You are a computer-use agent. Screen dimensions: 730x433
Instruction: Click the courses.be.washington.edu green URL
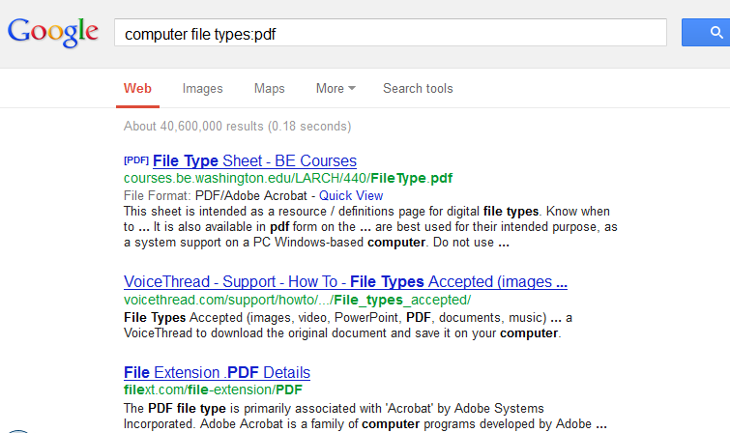pyautogui.click(x=288, y=178)
